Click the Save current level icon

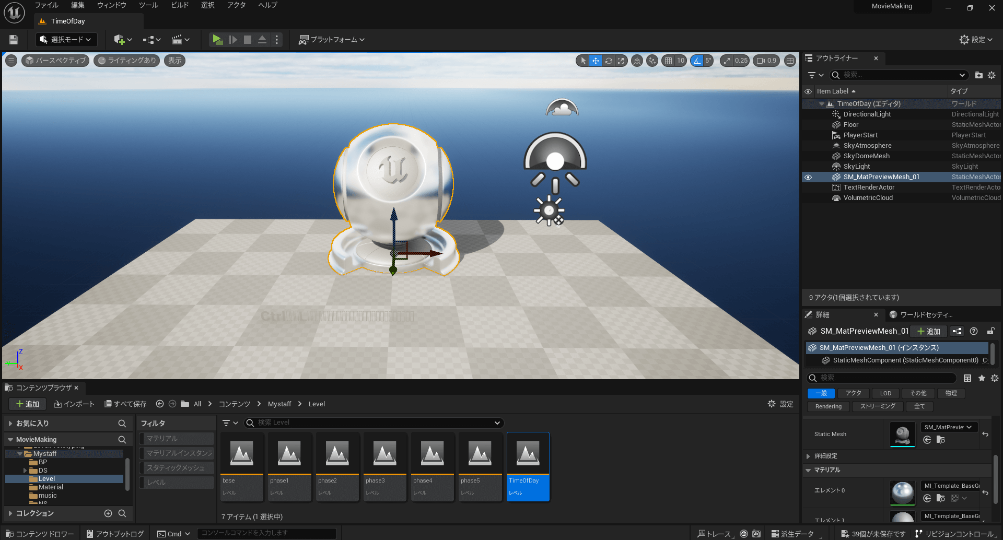[14, 40]
